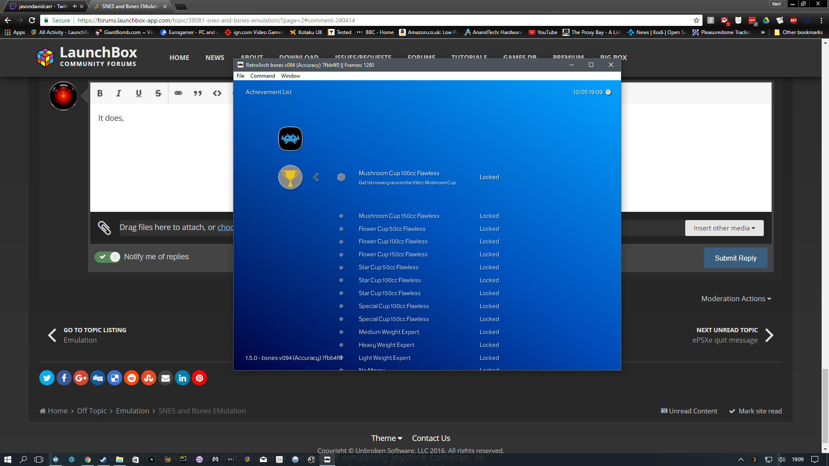
Task: Open YouTube bookmark in bookmarks bar
Action: 543,32
